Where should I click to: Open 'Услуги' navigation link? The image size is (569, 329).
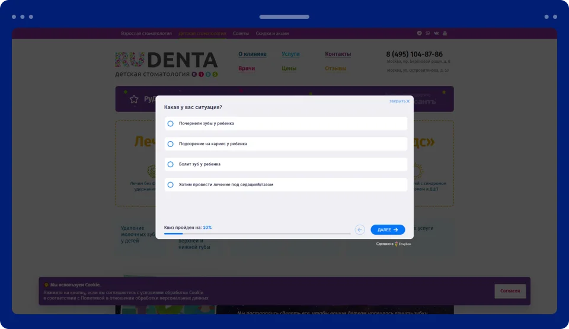290,54
